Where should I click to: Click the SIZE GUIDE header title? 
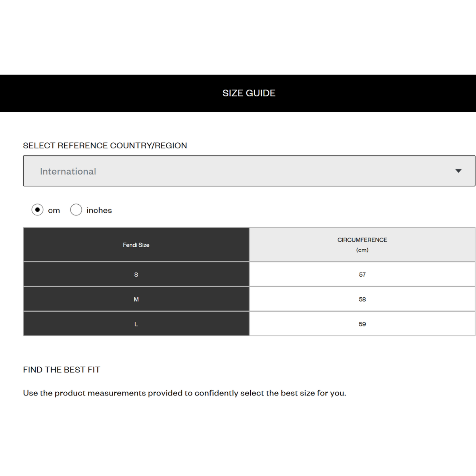tap(249, 93)
